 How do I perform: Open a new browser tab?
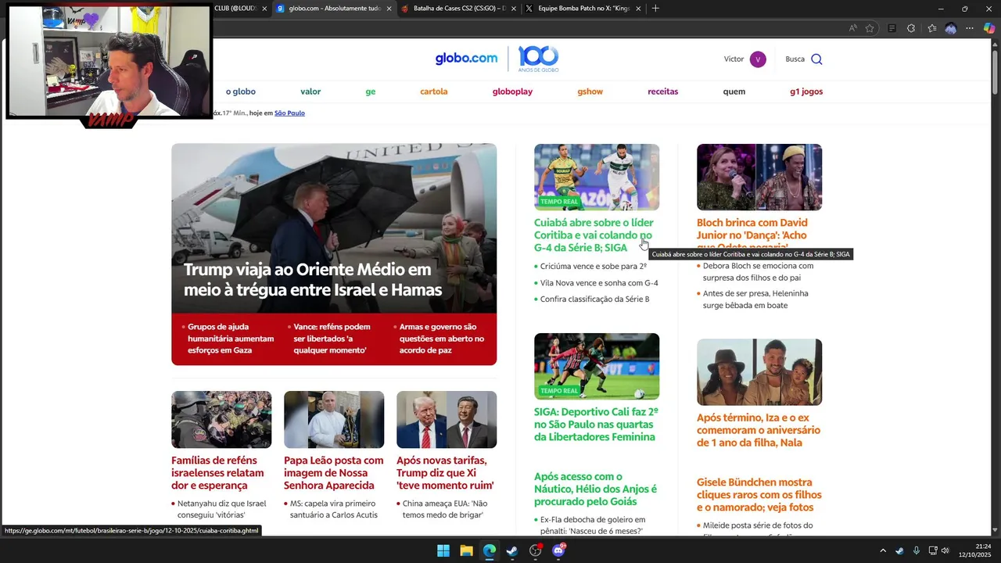pyautogui.click(x=655, y=9)
